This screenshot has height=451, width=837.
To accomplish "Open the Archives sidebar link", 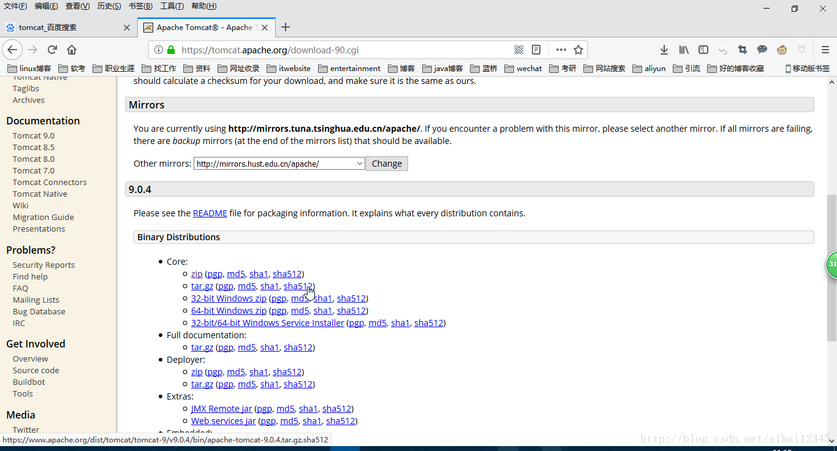I will click(29, 100).
